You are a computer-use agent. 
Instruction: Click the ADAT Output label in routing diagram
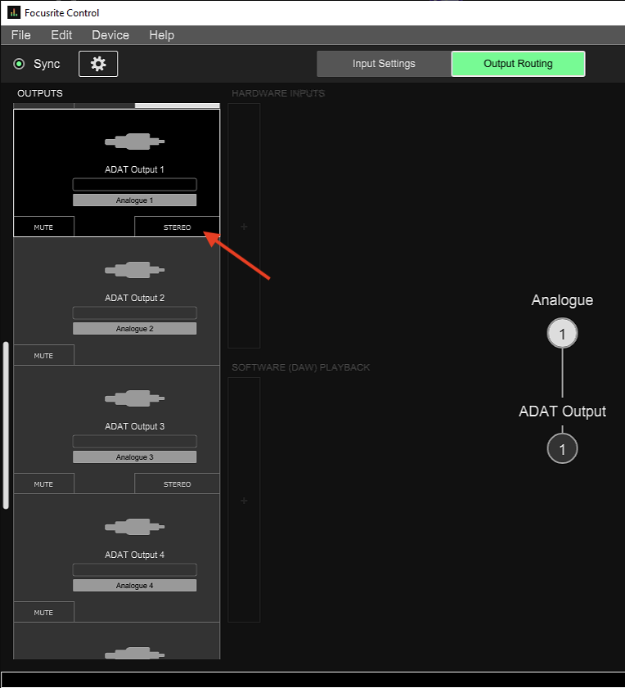point(562,411)
